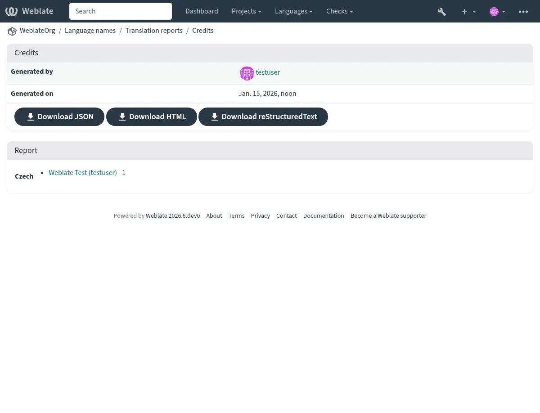Download the report as reStructuredText
The height and width of the screenshot is (413, 540).
(x=263, y=117)
